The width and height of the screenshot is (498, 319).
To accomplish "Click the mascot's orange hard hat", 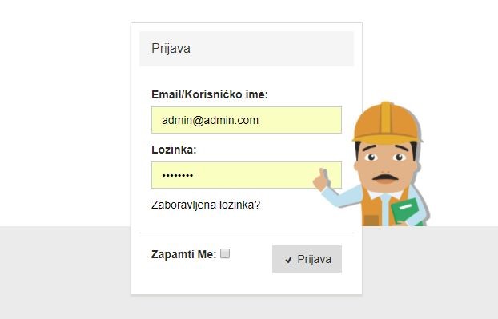I will (387, 122).
